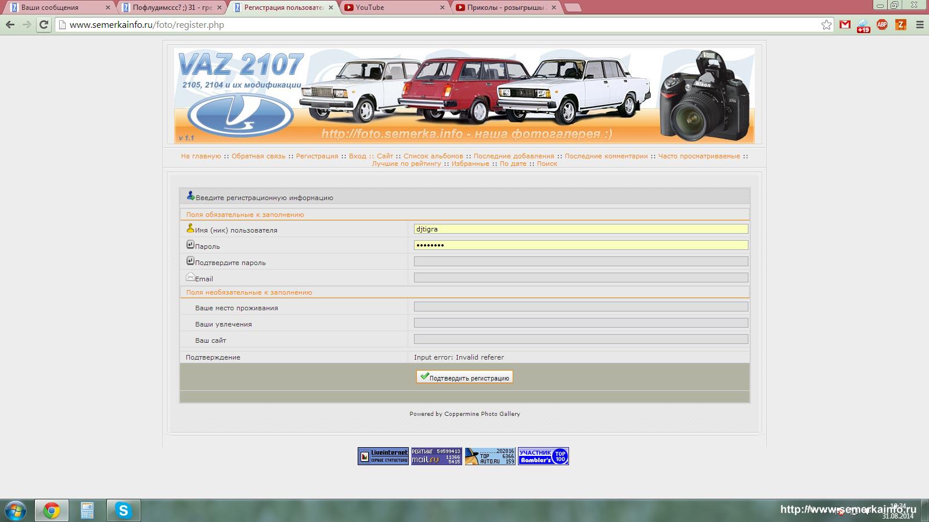The image size is (929, 522).
Task: Focus the Email input field
Action: click(581, 278)
